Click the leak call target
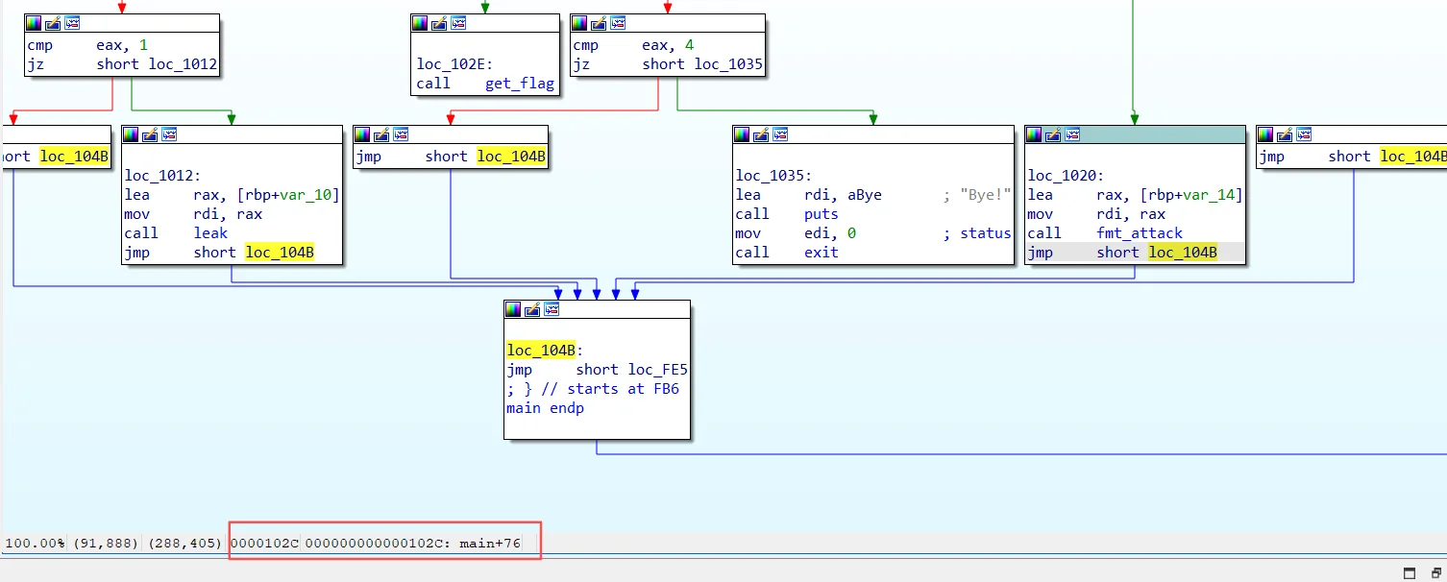Viewport: 1447px width, 582px height. pos(210,233)
